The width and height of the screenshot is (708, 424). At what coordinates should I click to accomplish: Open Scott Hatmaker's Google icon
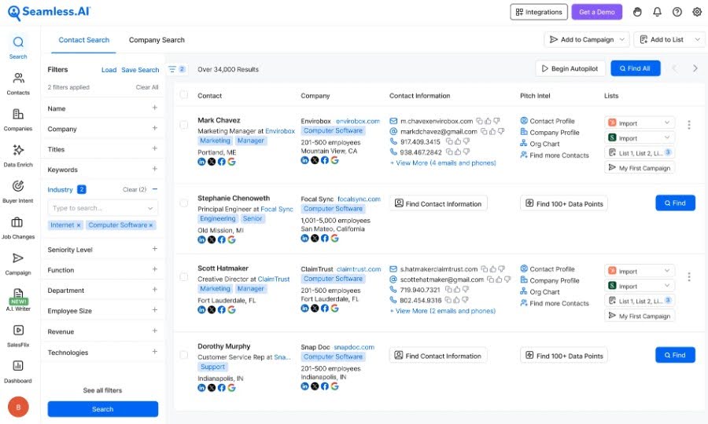coord(231,309)
